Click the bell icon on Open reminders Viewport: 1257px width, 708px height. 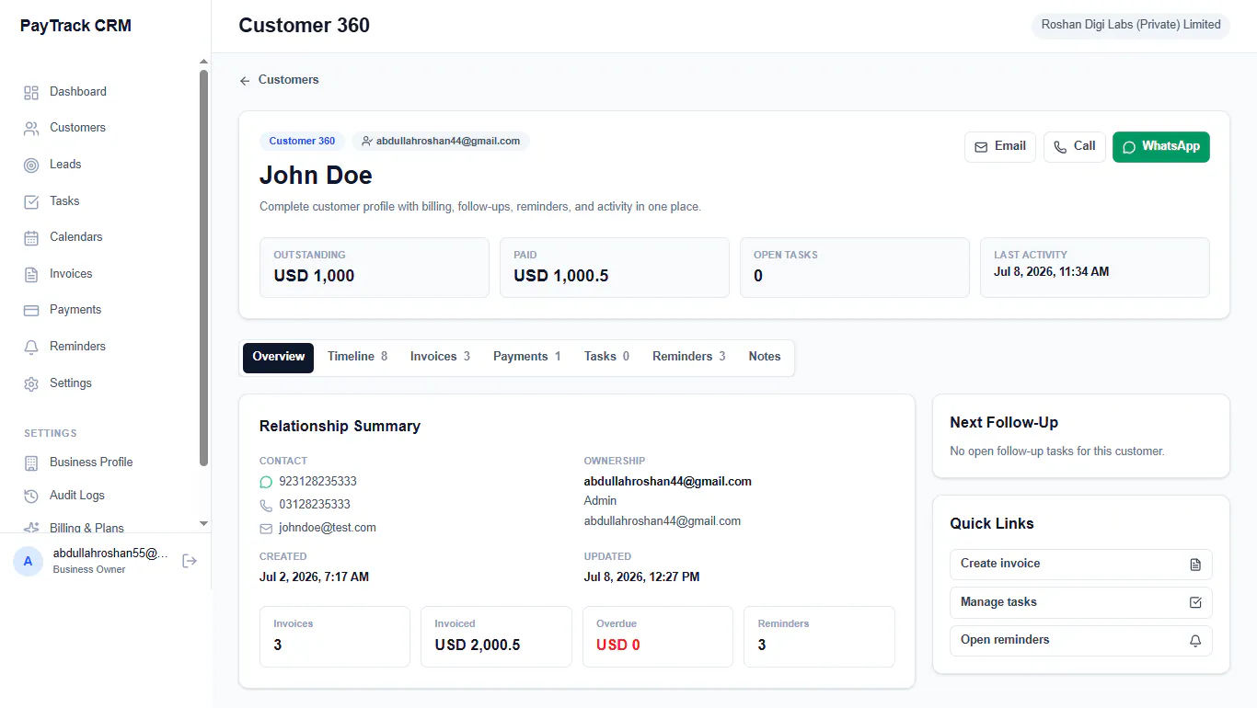click(x=1195, y=641)
